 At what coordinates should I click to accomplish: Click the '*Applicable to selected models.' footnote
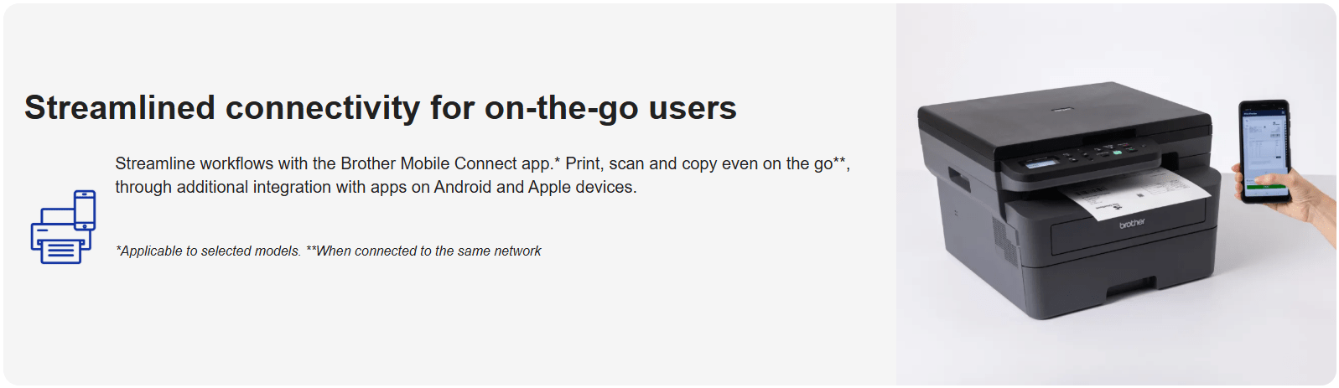[x=208, y=251]
